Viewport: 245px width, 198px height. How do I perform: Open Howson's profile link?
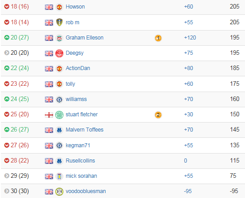click(76, 7)
